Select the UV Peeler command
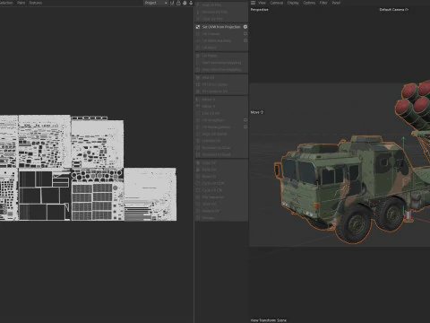 [221, 56]
